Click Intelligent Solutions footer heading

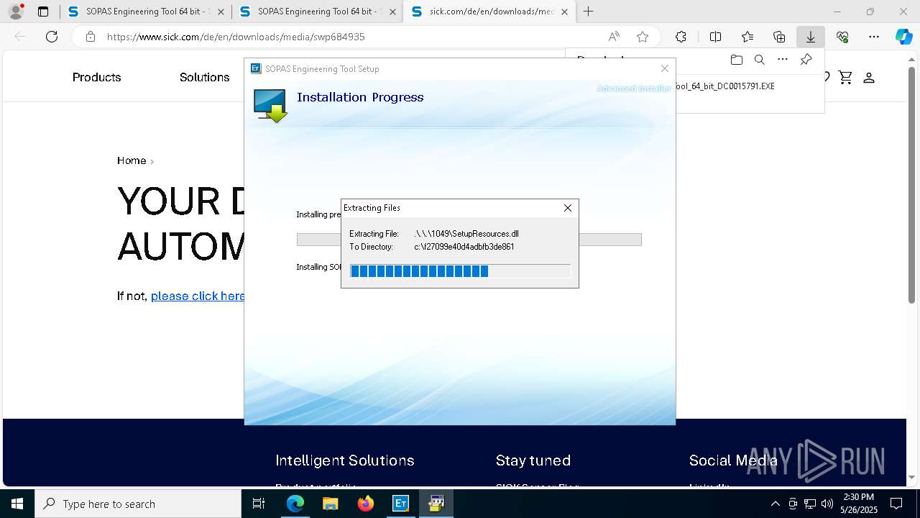[345, 460]
